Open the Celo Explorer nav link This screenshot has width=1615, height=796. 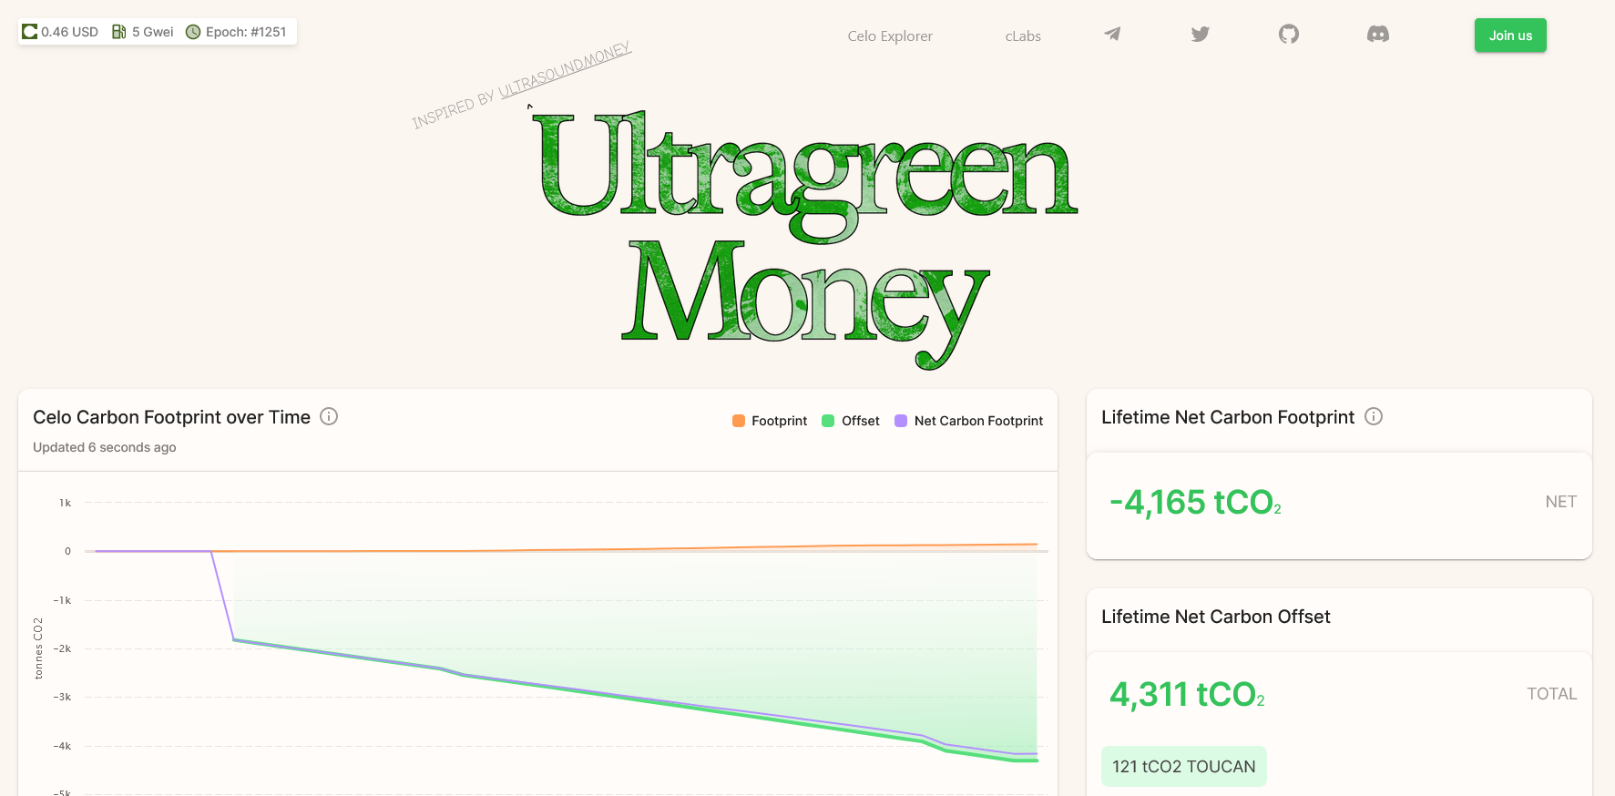coord(890,36)
